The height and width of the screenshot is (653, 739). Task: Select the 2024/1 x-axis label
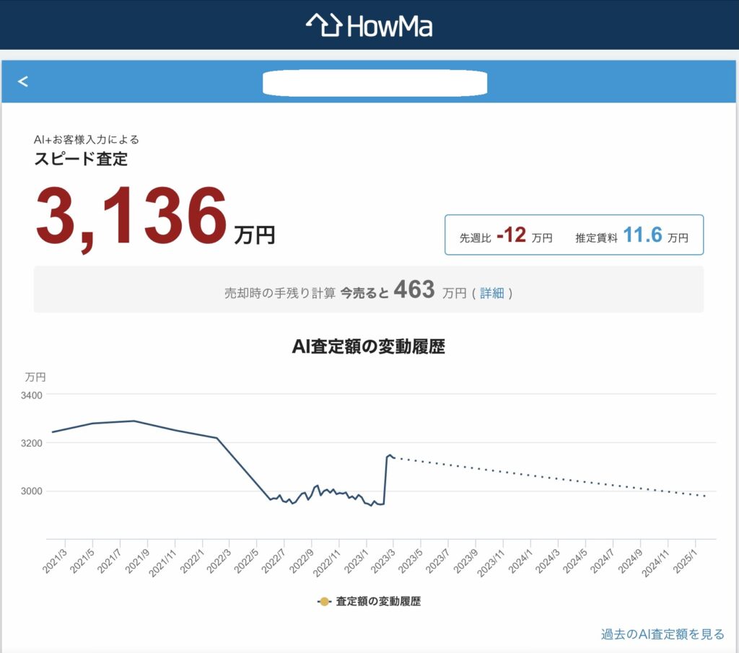[x=520, y=561]
